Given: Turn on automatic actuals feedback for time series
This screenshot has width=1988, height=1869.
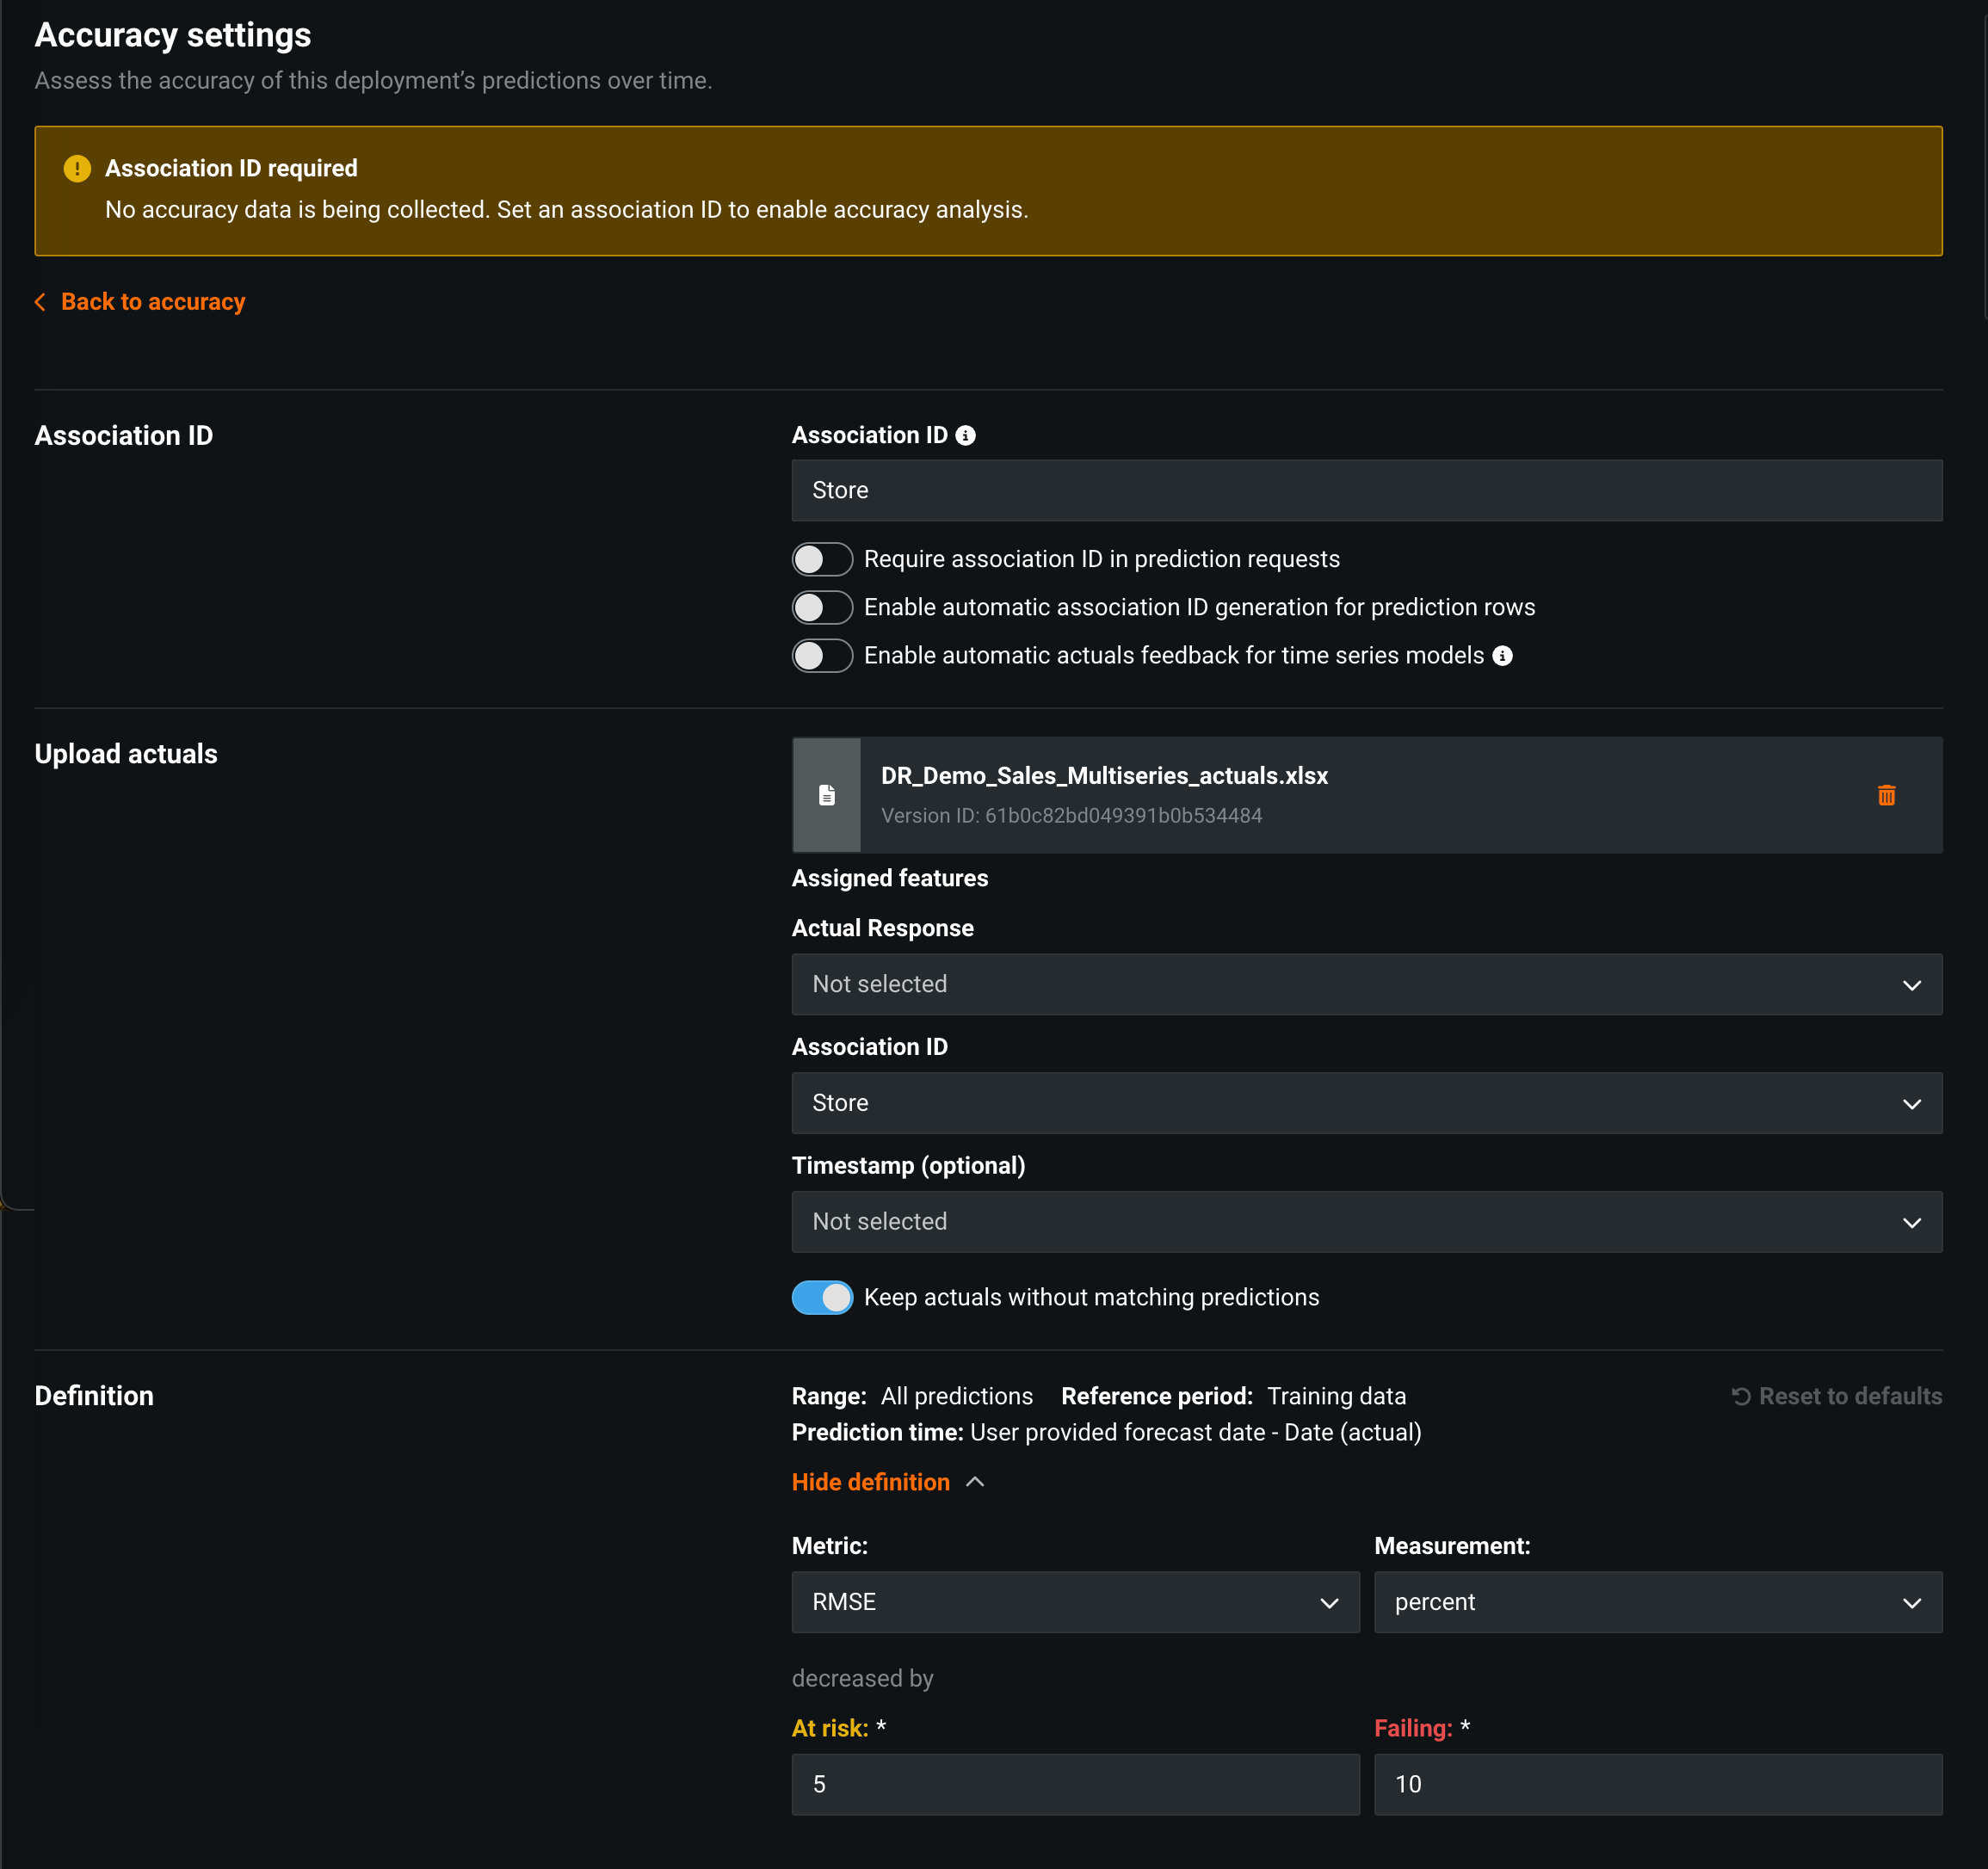Looking at the screenshot, I should tap(822, 656).
